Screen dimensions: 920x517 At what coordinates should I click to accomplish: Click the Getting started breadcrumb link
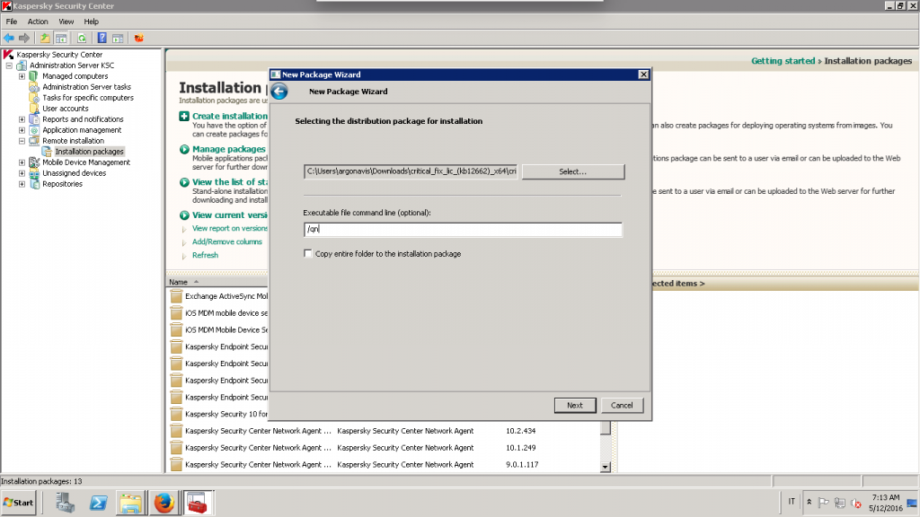pyautogui.click(x=783, y=61)
